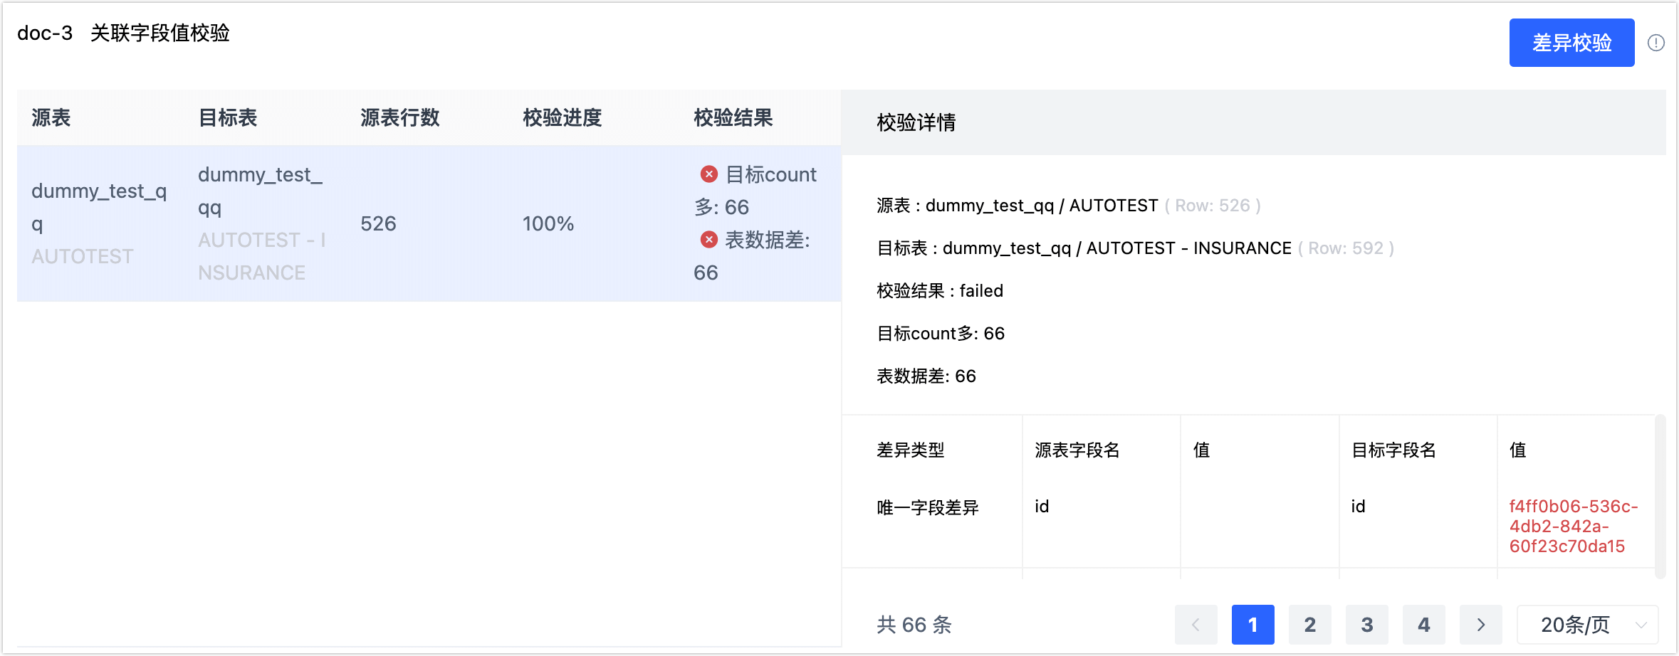
Task: Jump to page 4 of results
Action: tap(1424, 625)
